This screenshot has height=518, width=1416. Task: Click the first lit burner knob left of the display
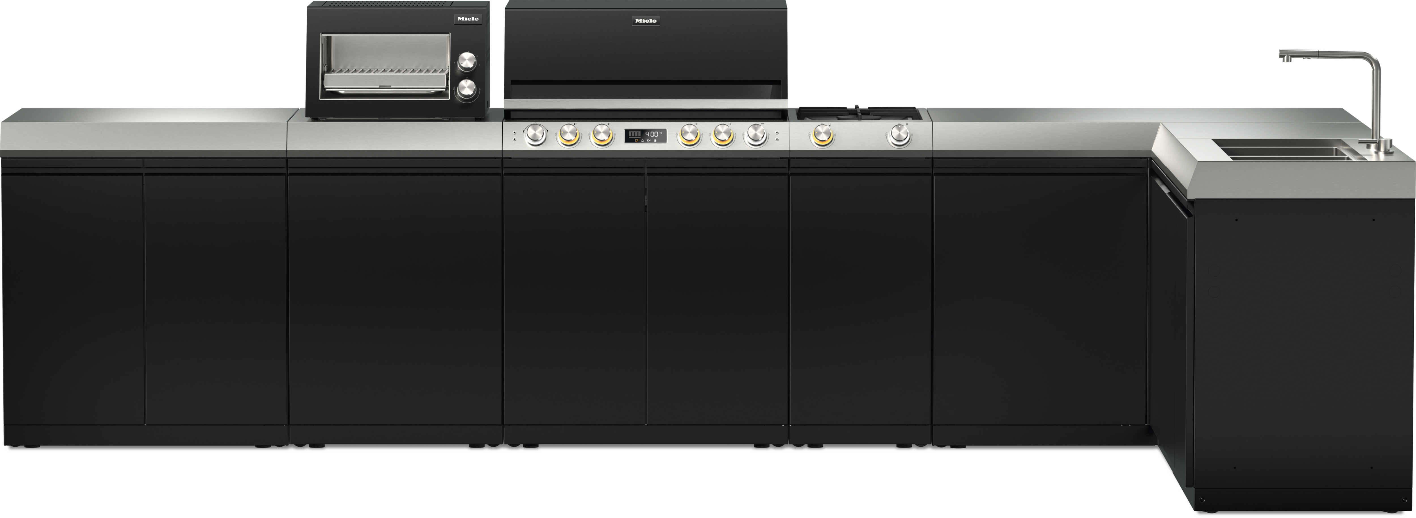point(569,135)
